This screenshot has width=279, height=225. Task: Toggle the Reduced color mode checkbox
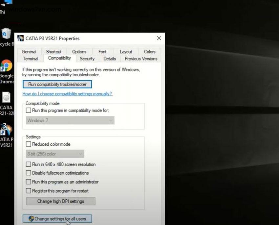point(29,144)
